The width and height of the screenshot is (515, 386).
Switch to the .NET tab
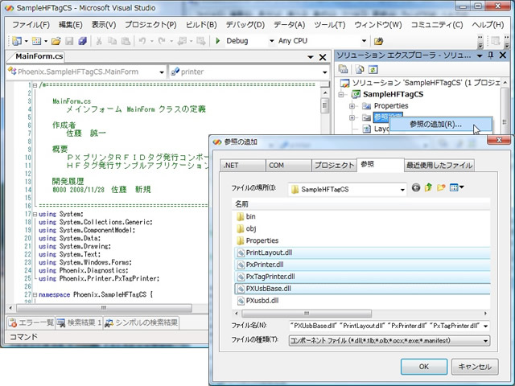[242, 166]
